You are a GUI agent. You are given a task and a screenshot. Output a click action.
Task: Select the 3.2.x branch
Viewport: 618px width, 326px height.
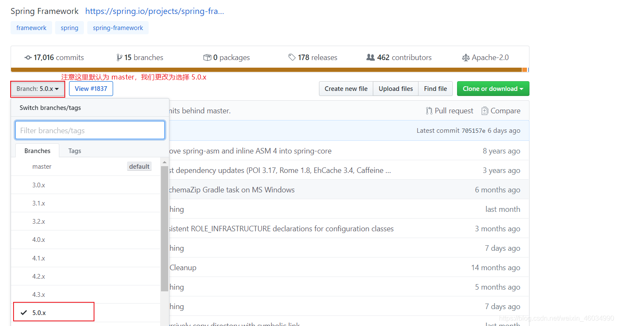[86, 221]
